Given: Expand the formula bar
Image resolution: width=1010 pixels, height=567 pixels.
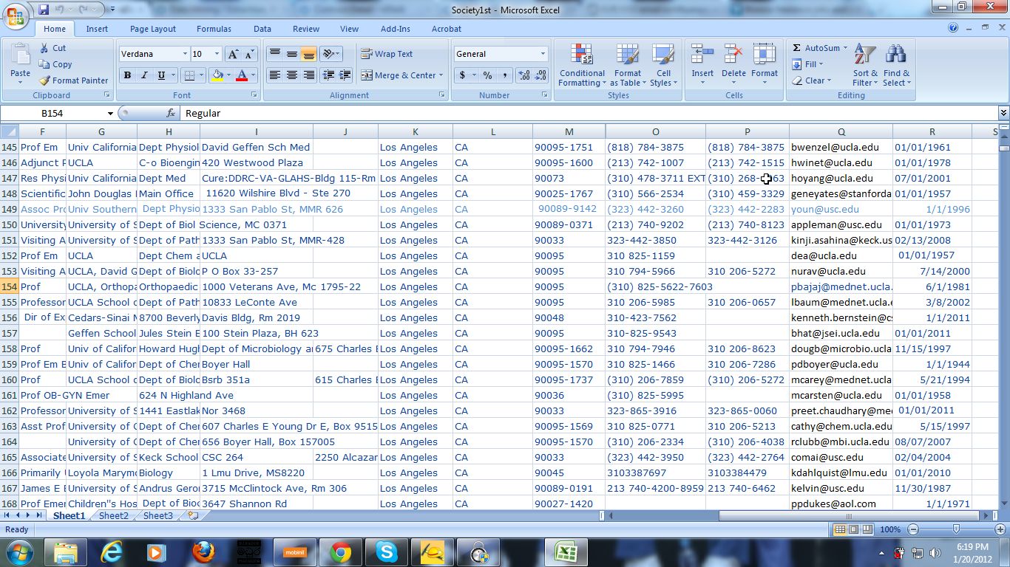Looking at the screenshot, I should tap(1003, 113).
